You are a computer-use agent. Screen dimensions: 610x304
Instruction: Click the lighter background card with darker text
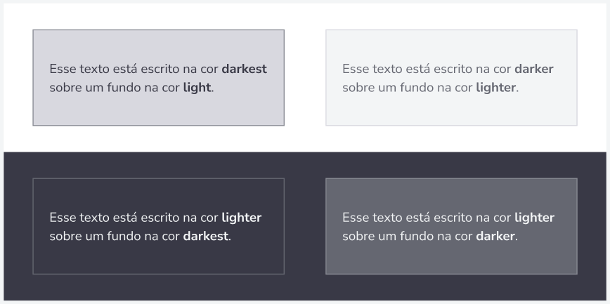[451, 78]
